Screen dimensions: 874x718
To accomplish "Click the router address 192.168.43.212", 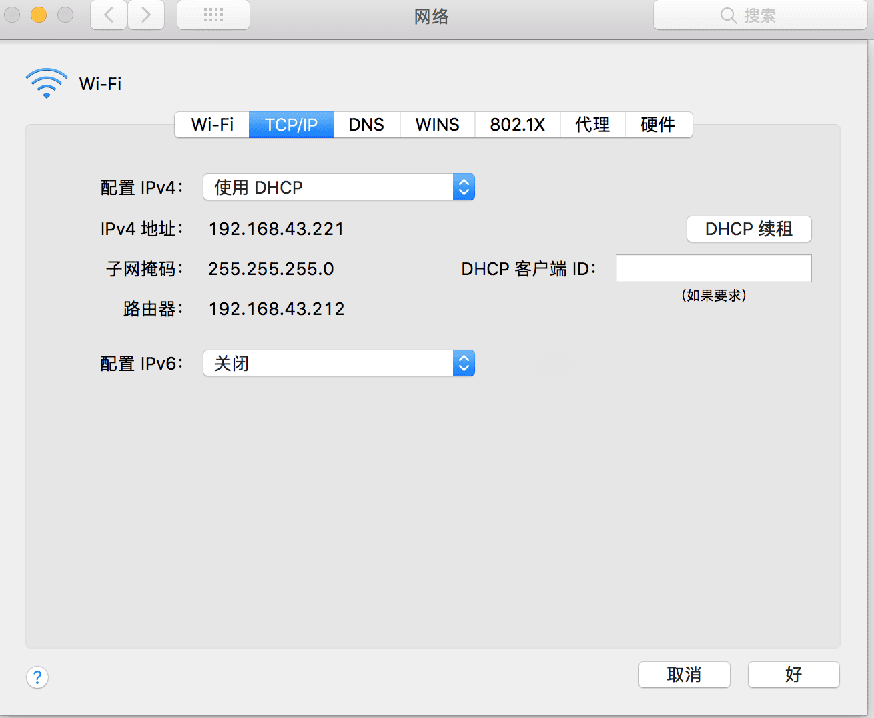I will click(x=276, y=309).
